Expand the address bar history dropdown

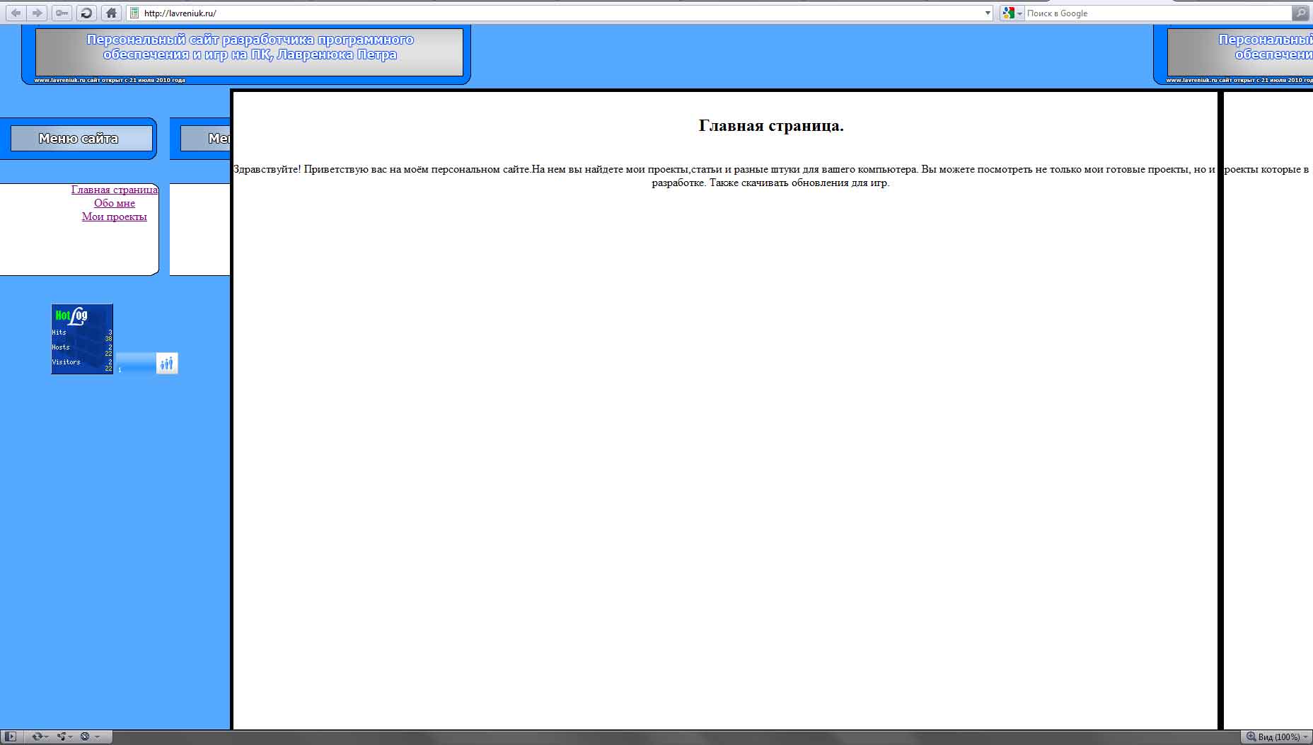[x=988, y=13]
